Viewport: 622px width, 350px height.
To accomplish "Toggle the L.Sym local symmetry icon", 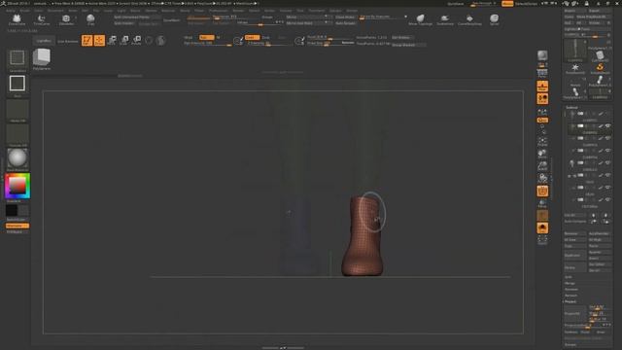I will [x=542, y=112].
